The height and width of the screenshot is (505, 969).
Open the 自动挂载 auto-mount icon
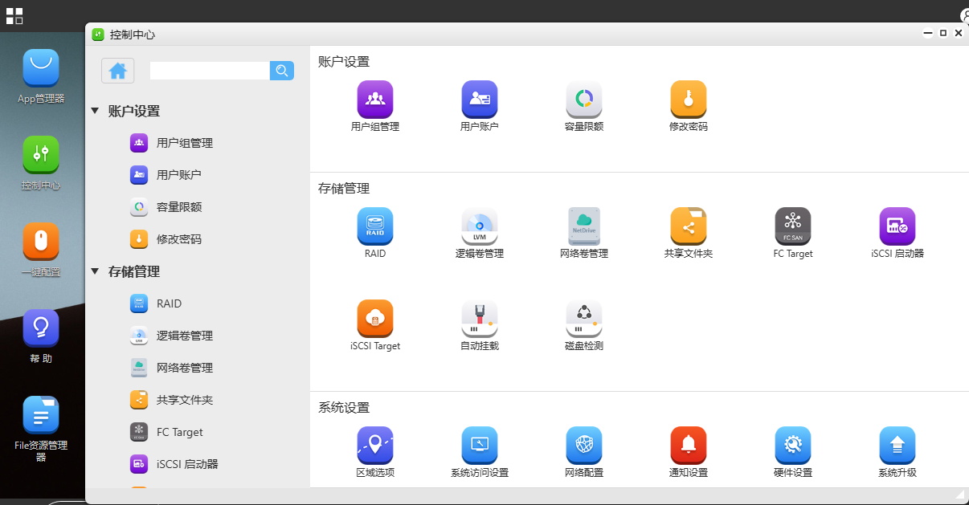click(x=479, y=320)
